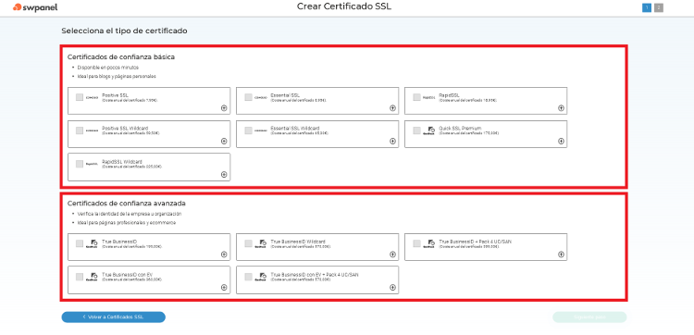Tick the Essential SSL checkbox

pos(248,97)
